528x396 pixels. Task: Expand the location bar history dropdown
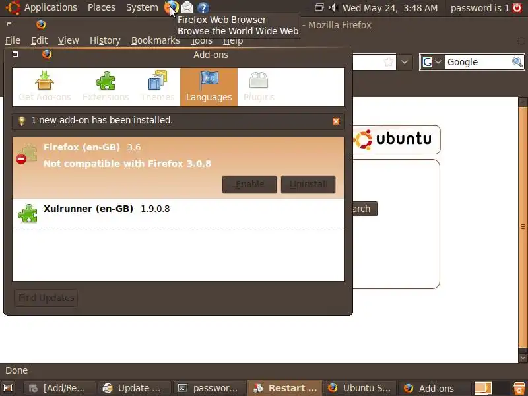(405, 62)
